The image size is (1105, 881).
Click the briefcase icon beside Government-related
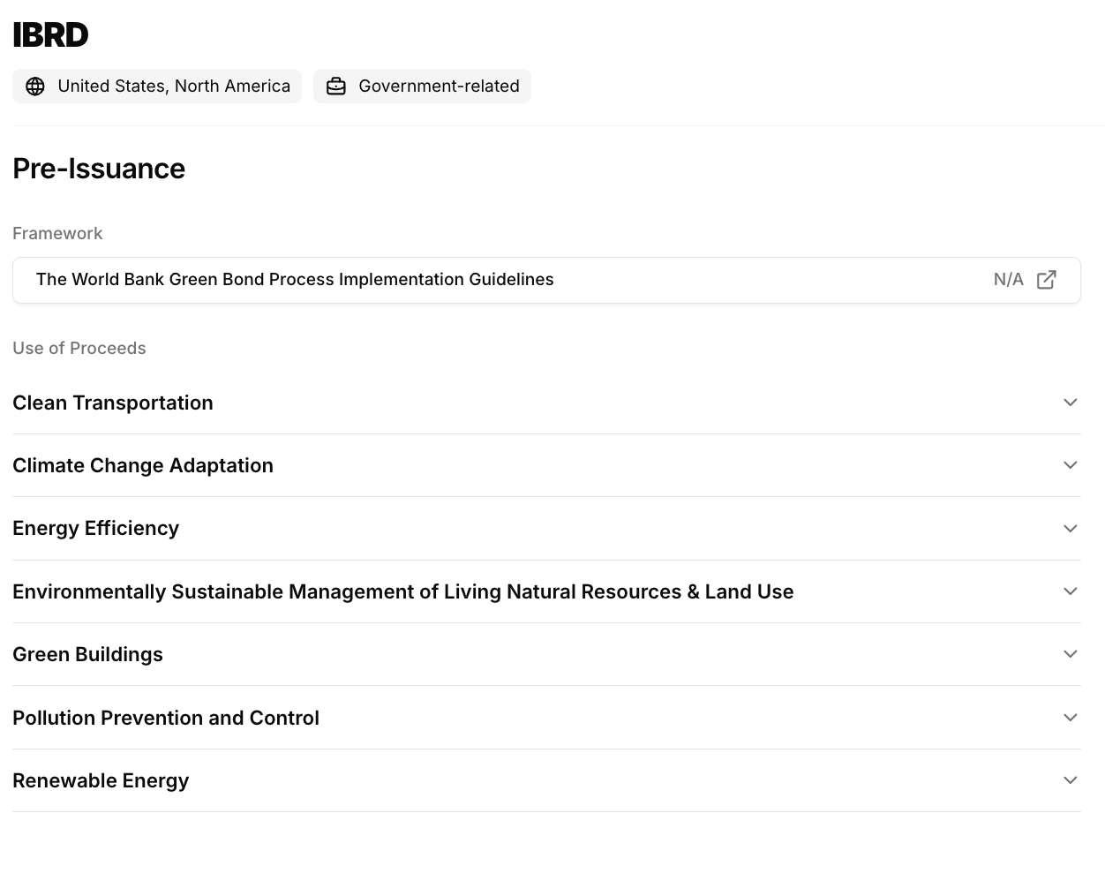(x=336, y=87)
